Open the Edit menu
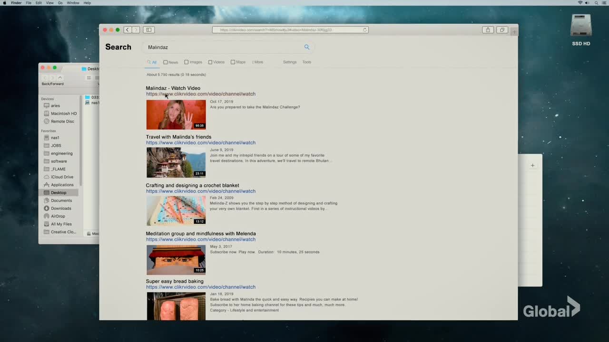 (x=38, y=3)
